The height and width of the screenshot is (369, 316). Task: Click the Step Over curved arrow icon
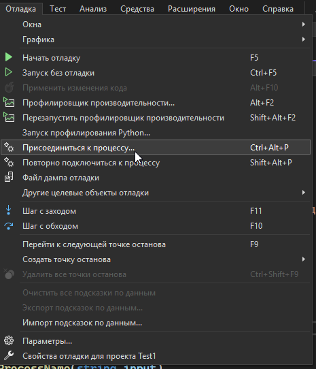(x=9, y=226)
